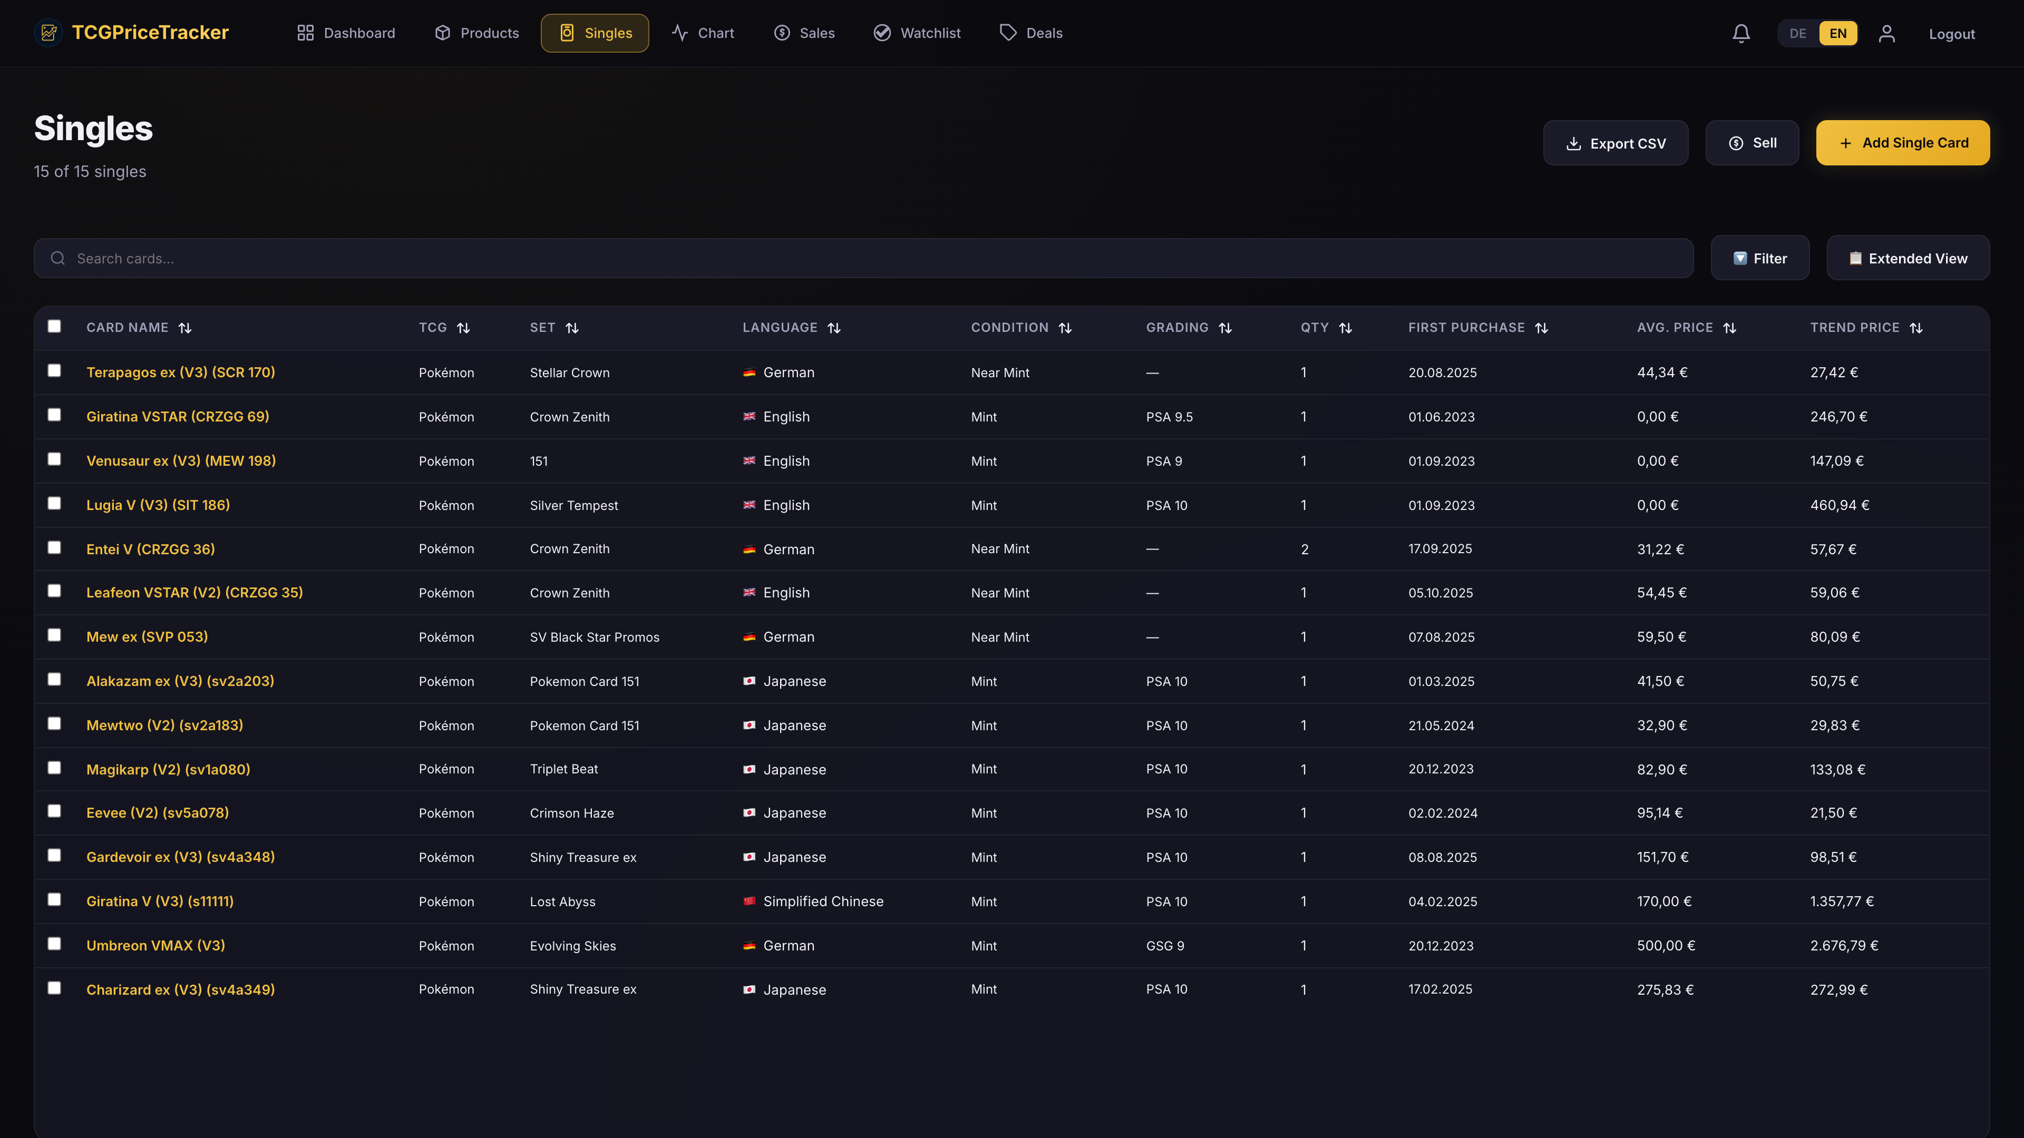The height and width of the screenshot is (1138, 2024).
Task: Sort by Card Name arrows icon
Action: [x=184, y=328]
